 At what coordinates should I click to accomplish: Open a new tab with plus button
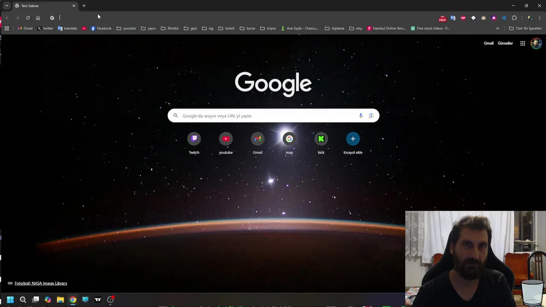pos(84,6)
